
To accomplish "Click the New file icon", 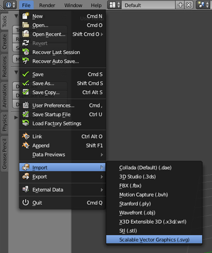I will pos(26,16).
